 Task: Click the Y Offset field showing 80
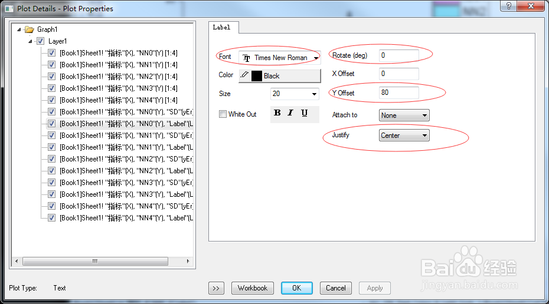[399, 92]
